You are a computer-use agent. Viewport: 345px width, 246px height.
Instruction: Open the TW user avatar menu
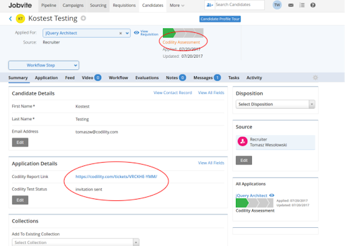[x=277, y=5]
